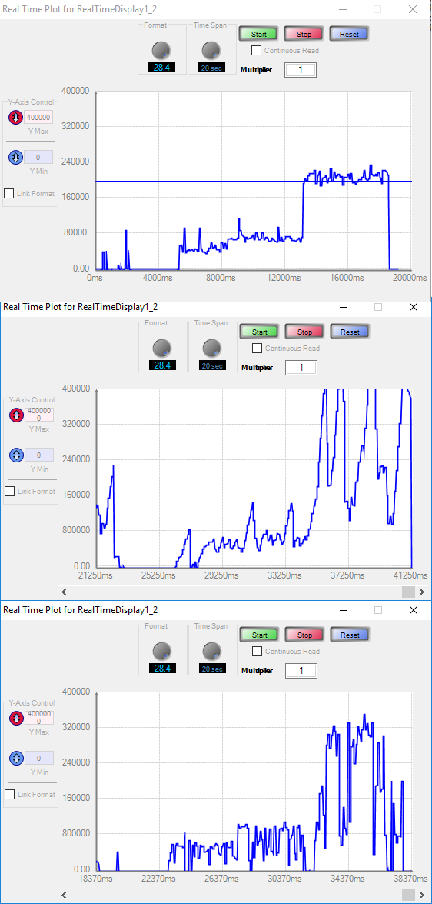Click the blue Y Min icon in the 18370ms plot window
Image resolution: width=432 pixels, height=904 pixels.
click(x=15, y=758)
